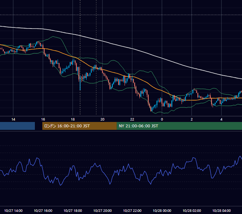Screen dimensions: 242x214
Task: Click hour label 14 on price chart axis
Action: point(13,119)
